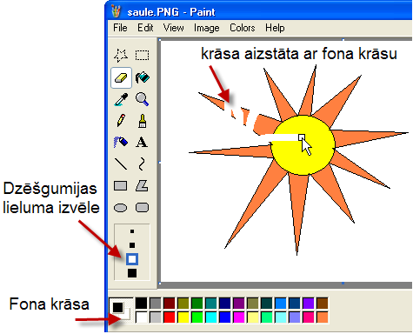Select the Magnifier tool

pos(142,99)
